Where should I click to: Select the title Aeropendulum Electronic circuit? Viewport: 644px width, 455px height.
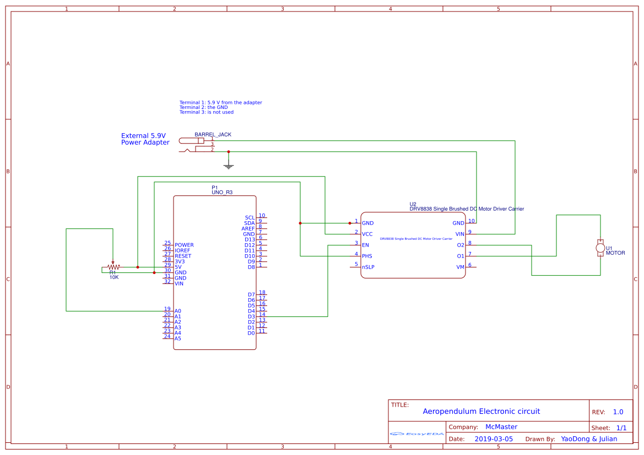(480, 411)
